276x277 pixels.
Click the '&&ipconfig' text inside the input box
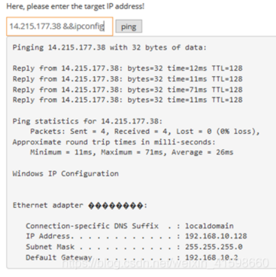click(x=83, y=27)
